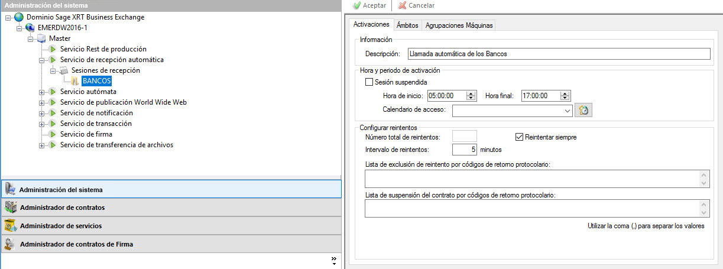Collapse the Servicio de recepción automática node
Screen dimensions: 723x269
[x=42, y=60]
